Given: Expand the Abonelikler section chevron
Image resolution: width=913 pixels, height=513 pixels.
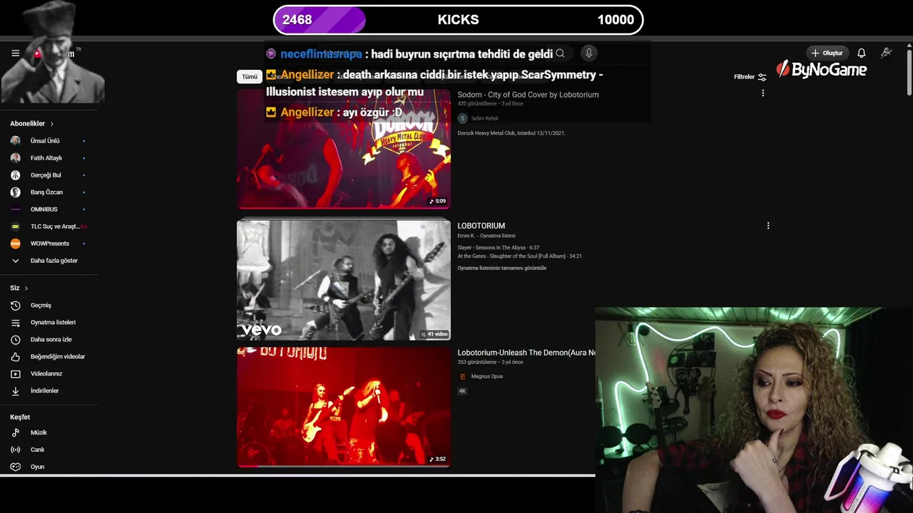Looking at the screenshot, I should pos(51,124).
